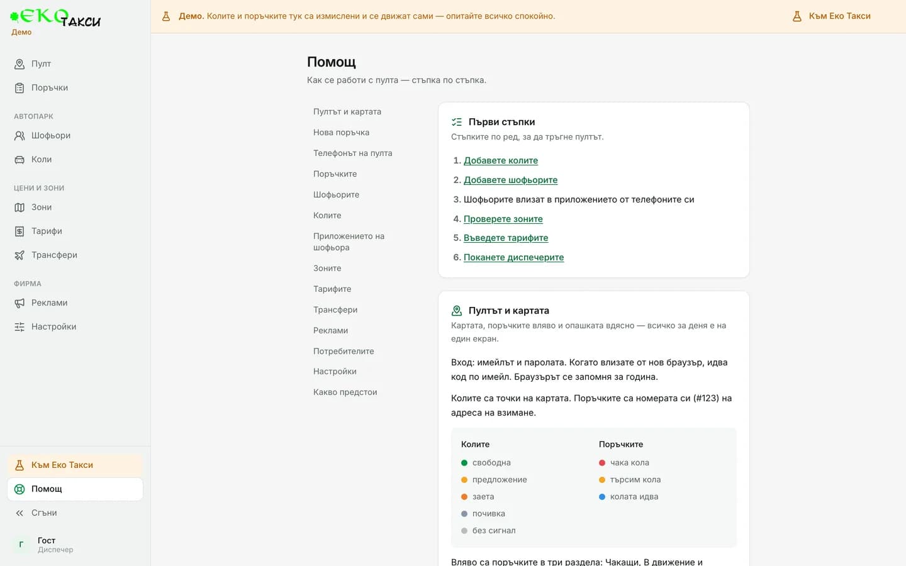Click the Поръчки clipboard icon
Viewport: 906px width, 566px height.
coord(20,87)
